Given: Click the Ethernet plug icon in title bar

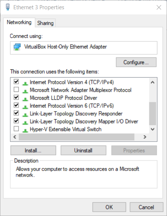Looking at the screenshot, I should click(8, 7).
